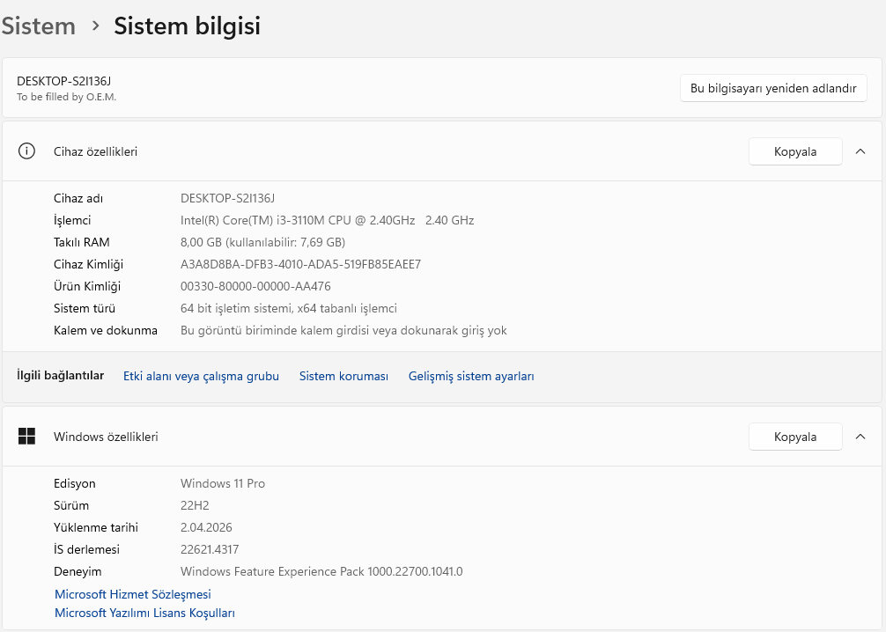
Task: Click the Sürüm label
Action: [x=71, y=505]
